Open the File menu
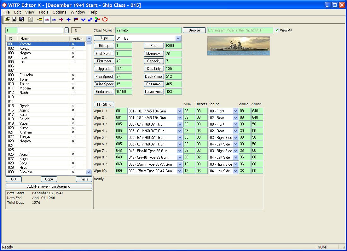The width and height of the screenshot is (347, 251). coord(6,12)
